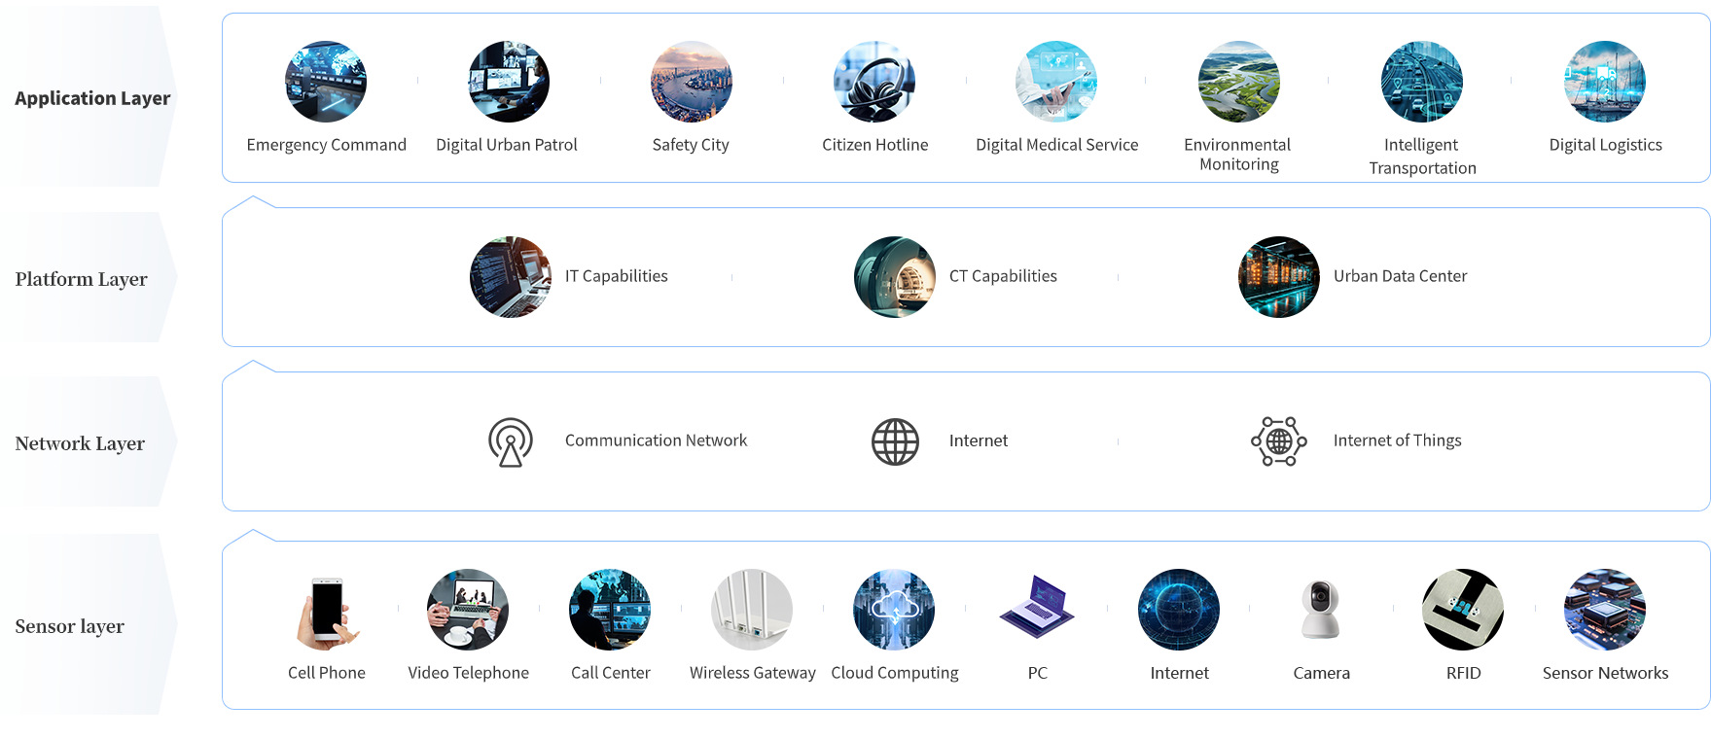1711x739 pixels.
Task: Select the RFID chip icon
Action: pyautogui.click(x=1463, y=610)
